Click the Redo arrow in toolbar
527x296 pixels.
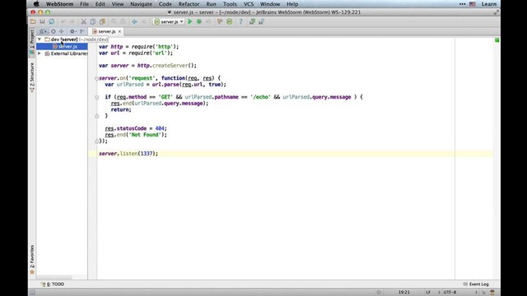coord(72,21)
